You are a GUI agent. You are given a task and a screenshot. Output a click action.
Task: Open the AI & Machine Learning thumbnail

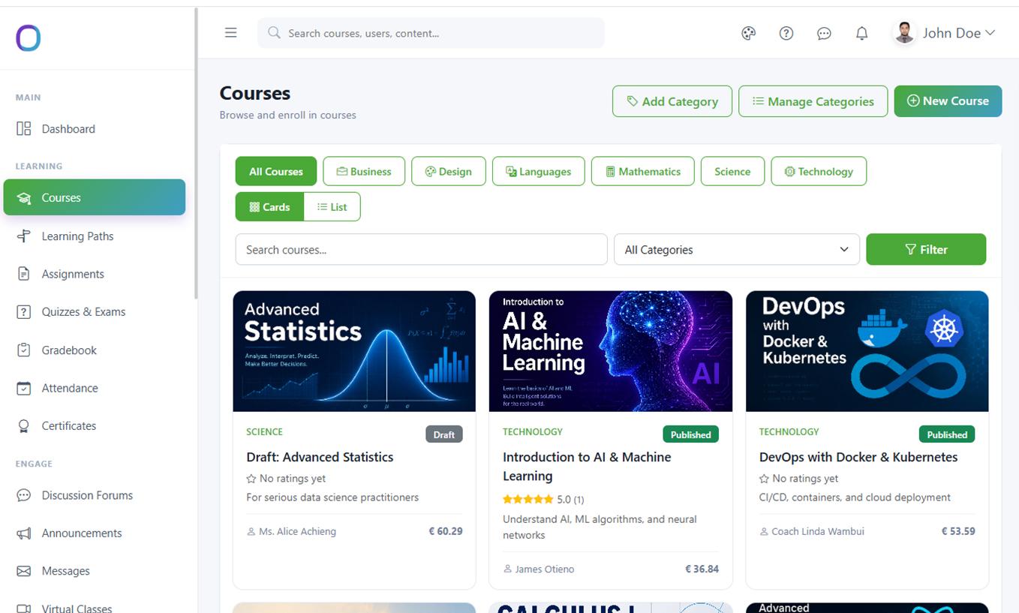click(x=611, y=351)
